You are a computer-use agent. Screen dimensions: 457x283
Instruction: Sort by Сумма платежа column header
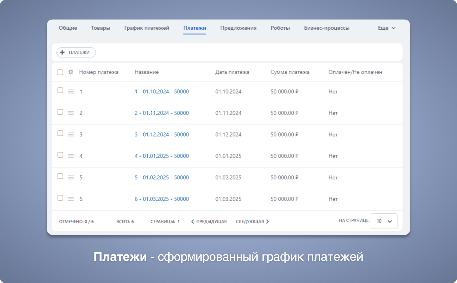290,72
